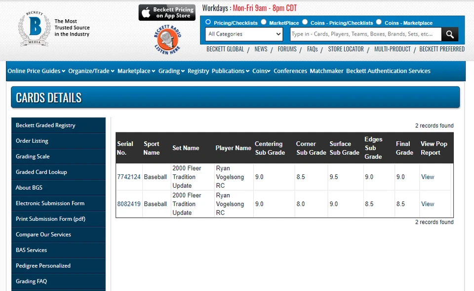The height and width of the screenshot is (291, 474).
Task: Open the BECKETT PREFERRED link
Action: 442,49
